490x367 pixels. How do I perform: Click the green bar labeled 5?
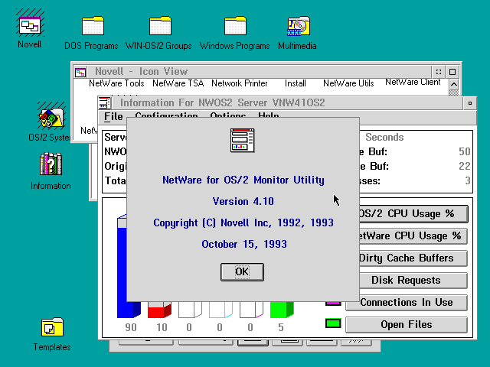click(282, 310)
